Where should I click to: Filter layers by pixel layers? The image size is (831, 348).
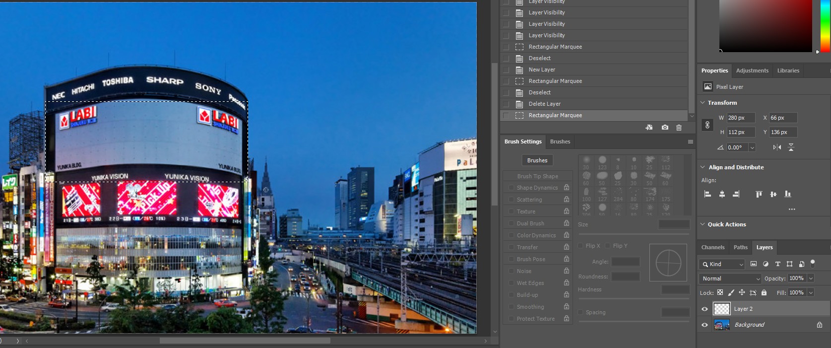754,264
